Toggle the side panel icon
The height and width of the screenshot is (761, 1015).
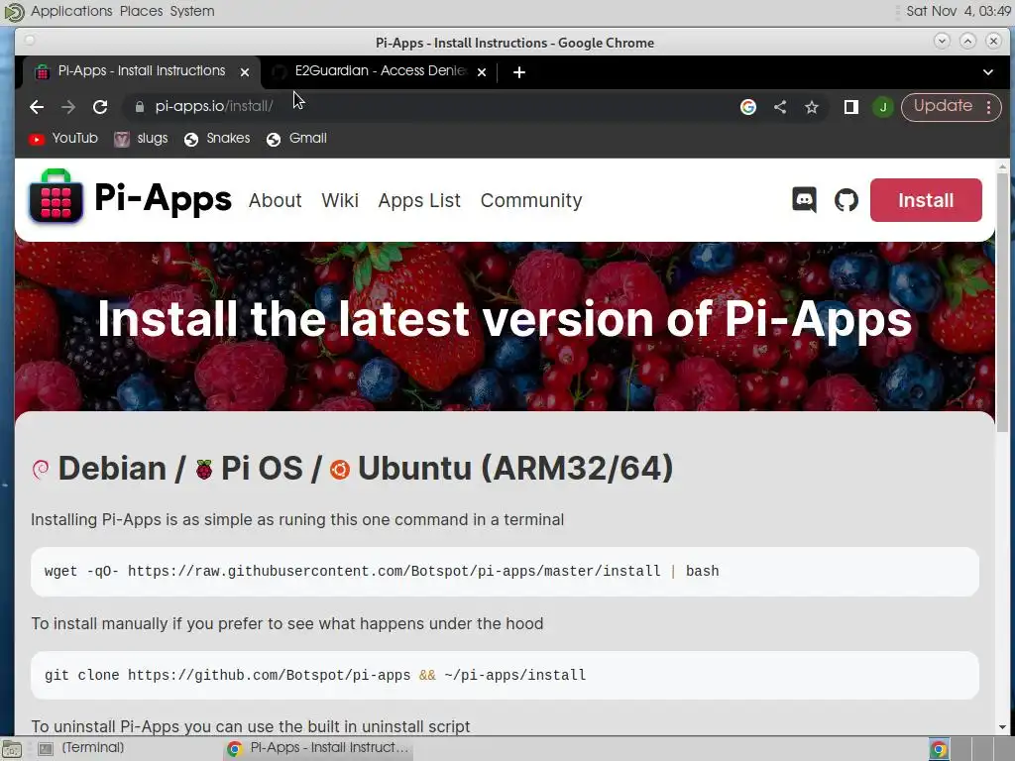tap(850, 107)
